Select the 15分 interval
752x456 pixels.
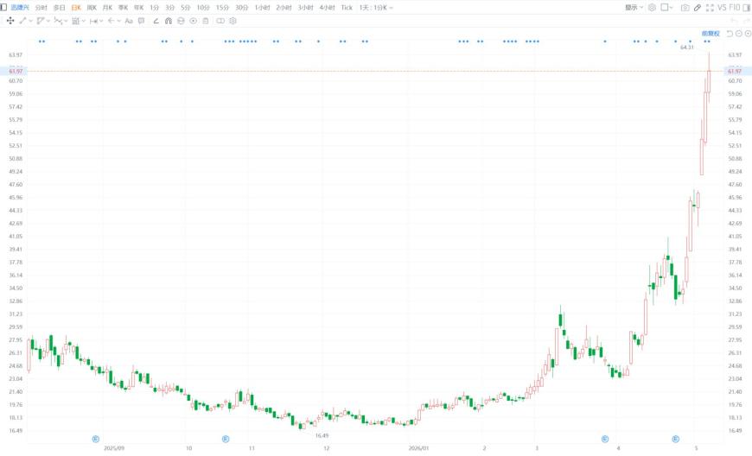[222, 8]
